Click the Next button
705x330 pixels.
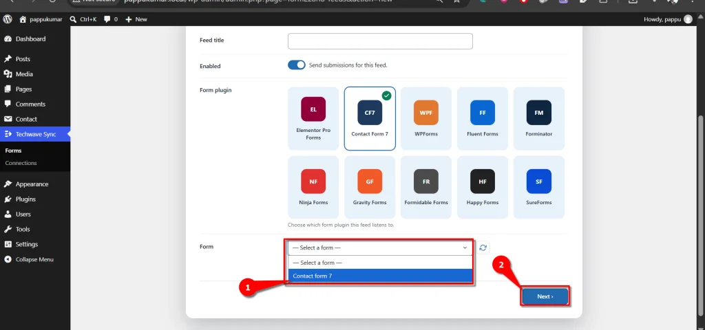pos(545,296)
